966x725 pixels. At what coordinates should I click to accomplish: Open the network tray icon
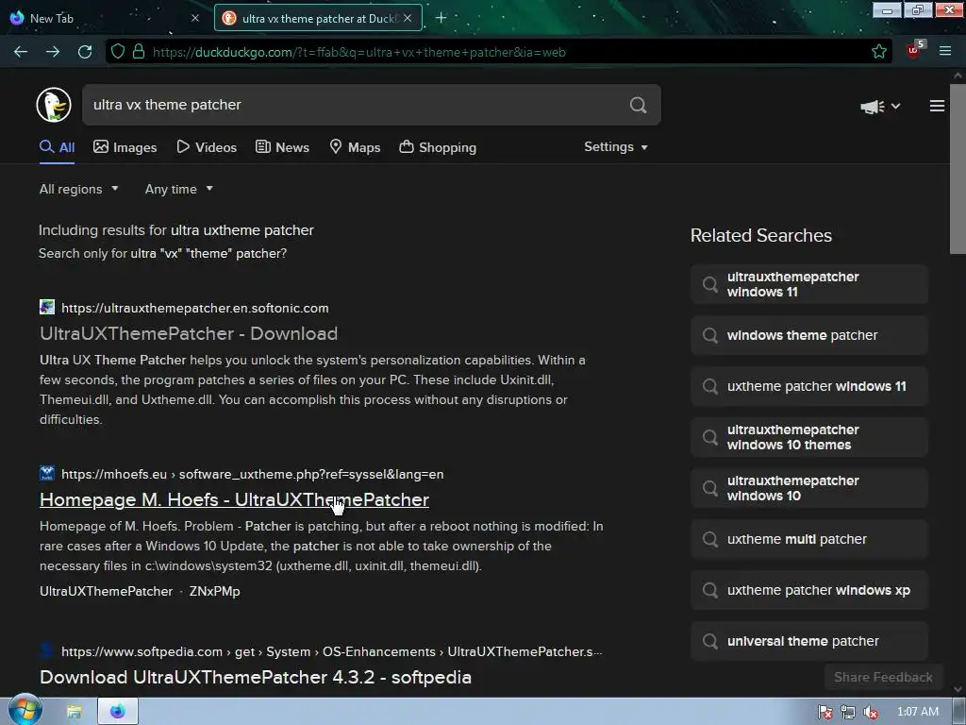click(848, 712)
